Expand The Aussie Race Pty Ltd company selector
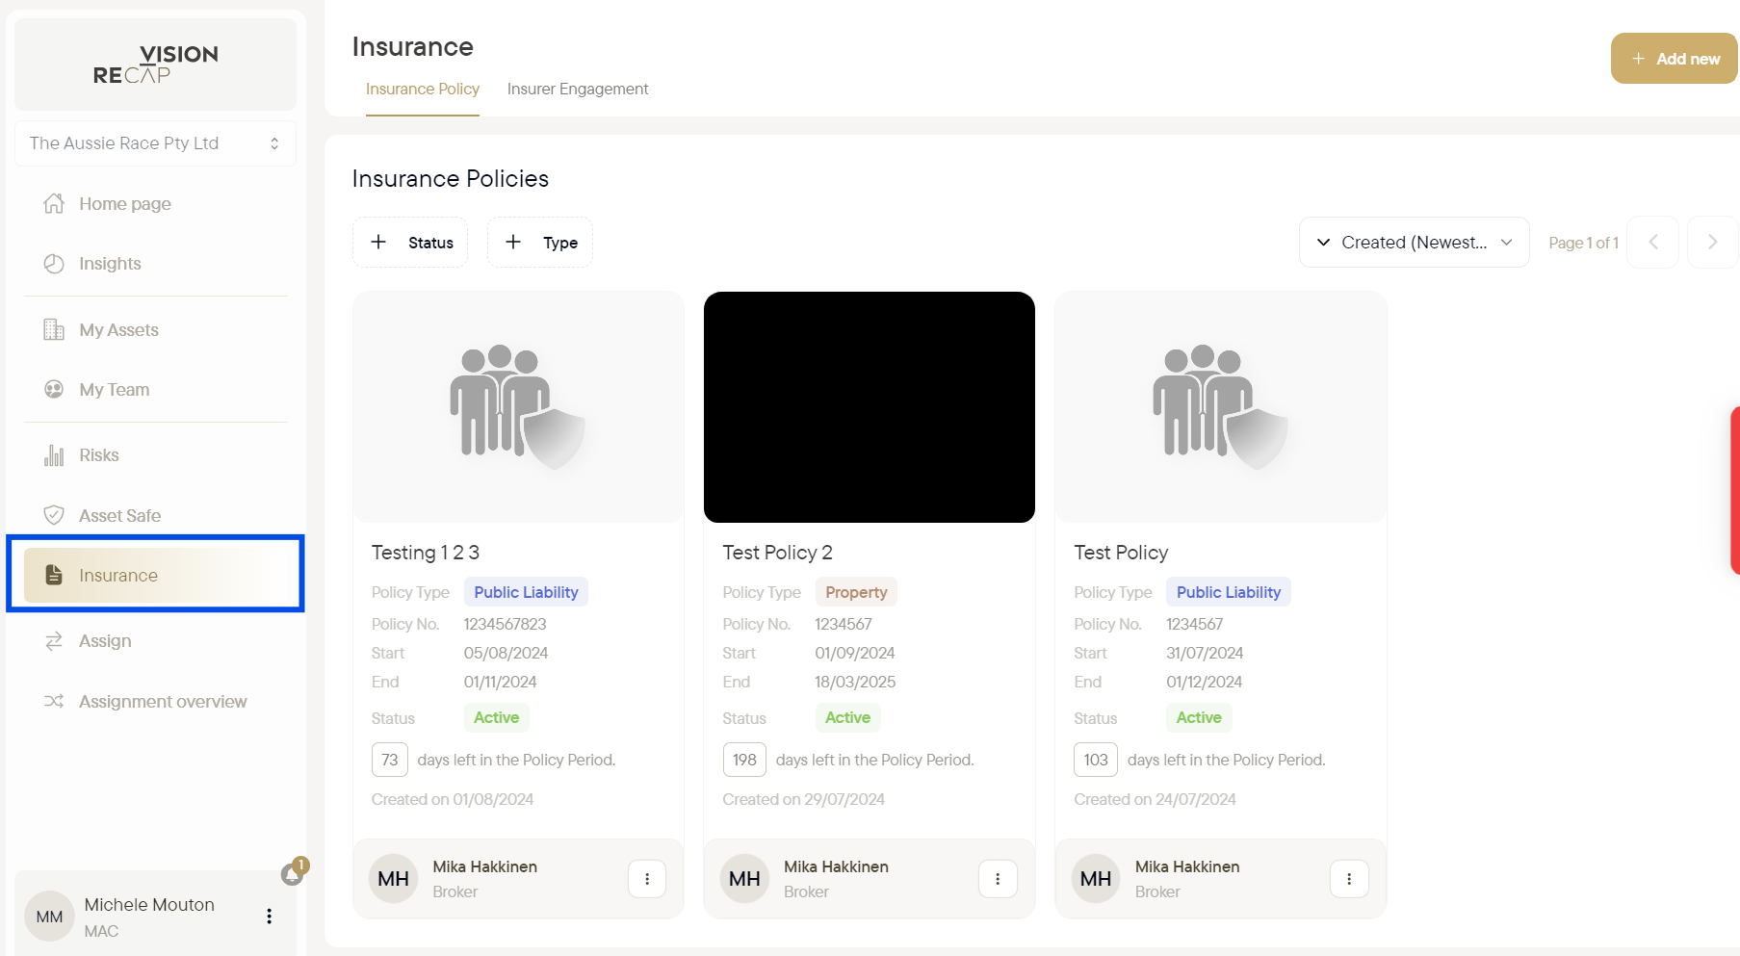The image size is (1740, 956). 155,143
